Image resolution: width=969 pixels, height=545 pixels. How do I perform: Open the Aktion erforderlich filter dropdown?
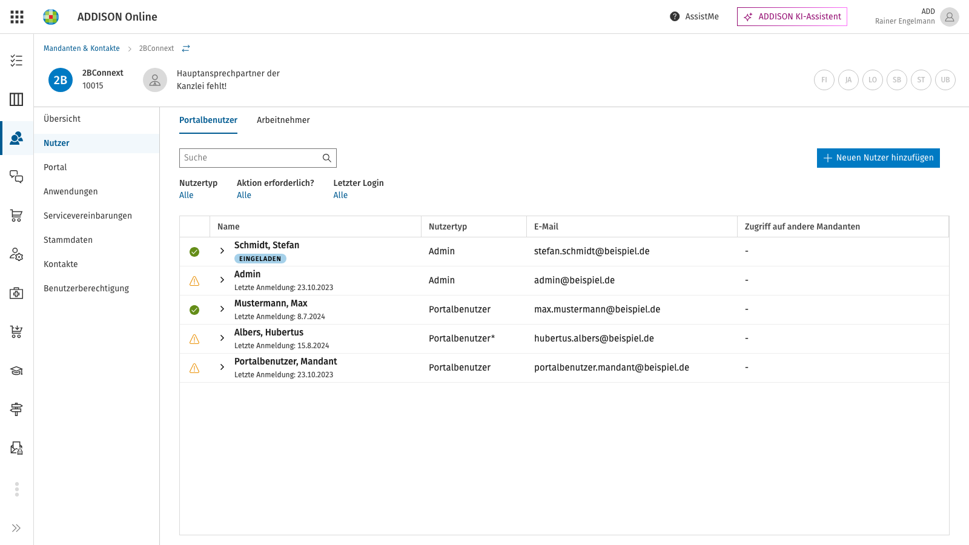(244, 195)
